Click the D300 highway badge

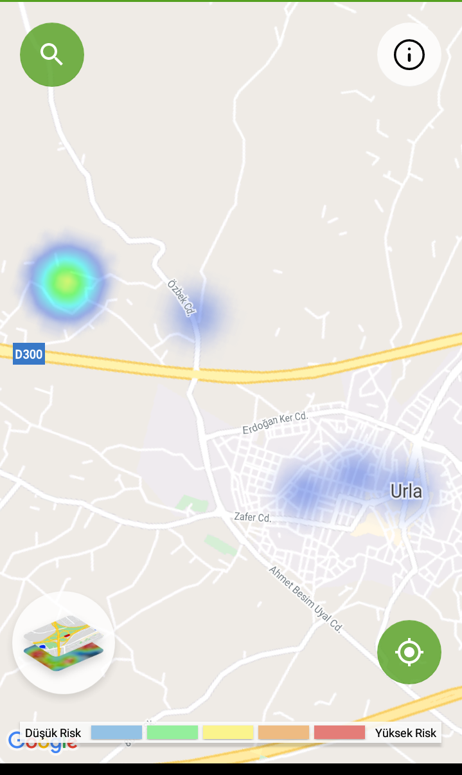pyautogui.click(x=29, y=354)
